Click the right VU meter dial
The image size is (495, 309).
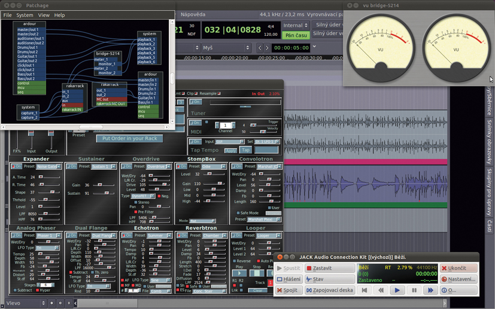click(456, 47)
